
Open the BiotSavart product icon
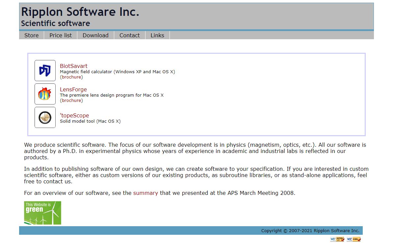45,71
